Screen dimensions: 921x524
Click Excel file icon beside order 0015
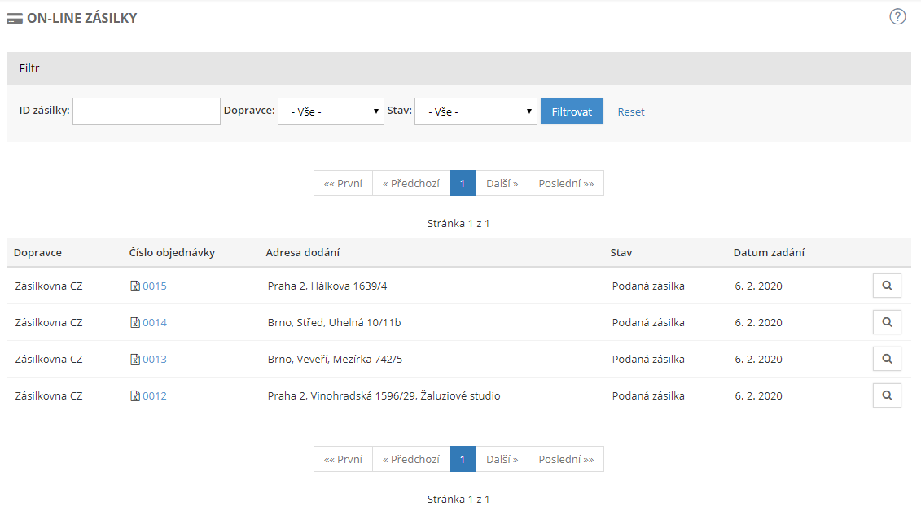[135, 286]
